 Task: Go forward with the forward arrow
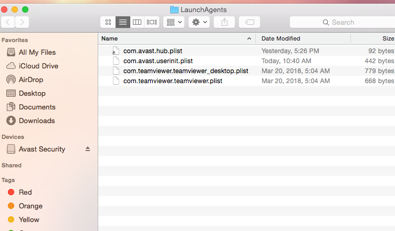[x=22, y=22]
